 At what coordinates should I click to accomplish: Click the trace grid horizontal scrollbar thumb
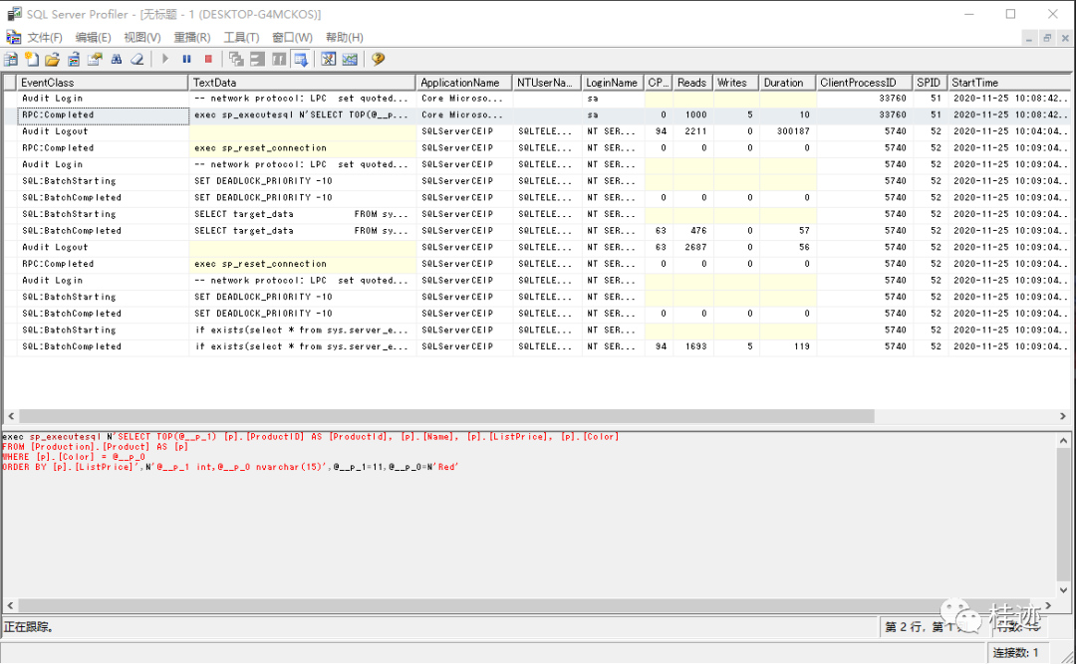click(x=446, y=416)
